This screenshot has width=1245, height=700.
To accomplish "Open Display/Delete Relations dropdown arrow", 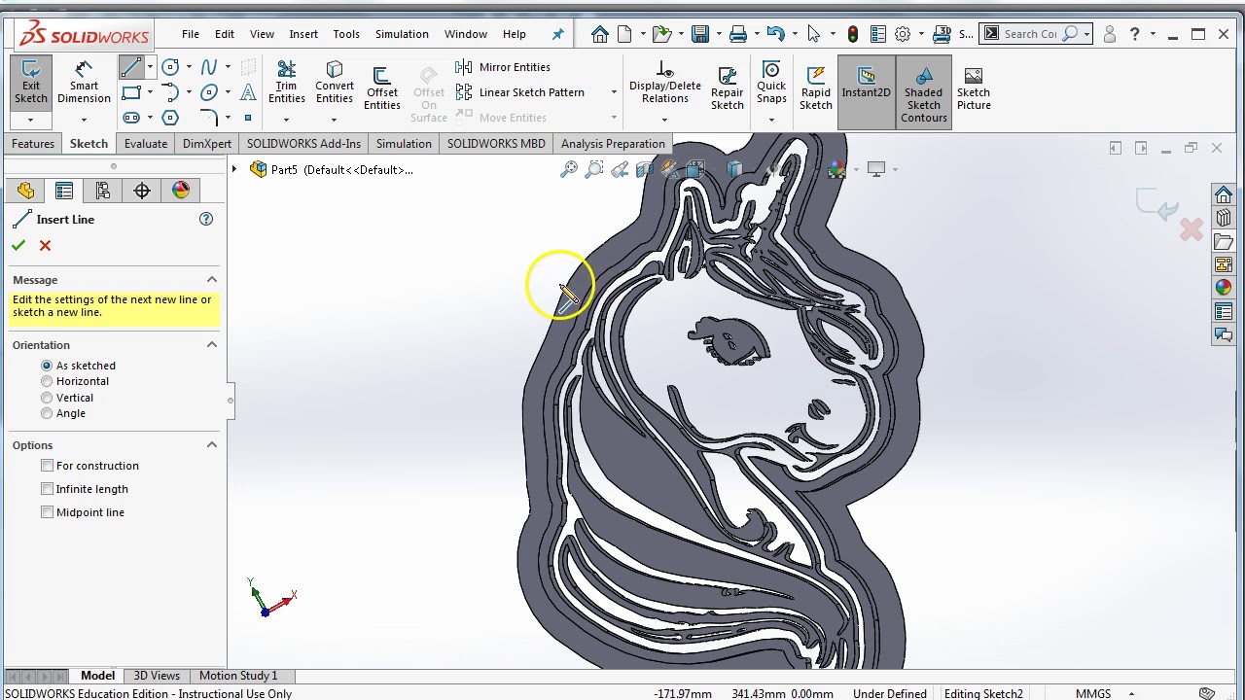I will click(664, 120).
